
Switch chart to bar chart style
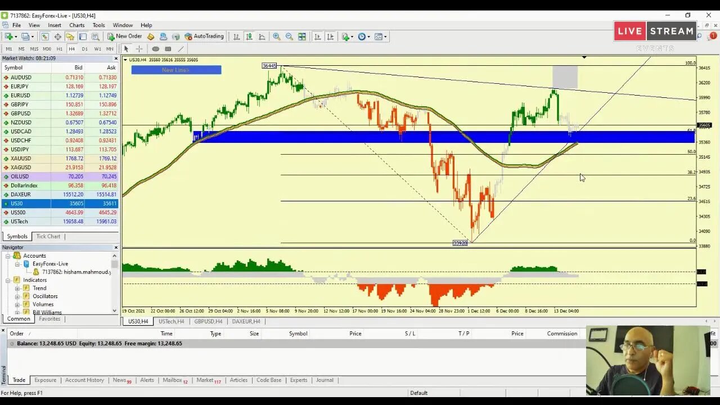[x=236, y=37]
